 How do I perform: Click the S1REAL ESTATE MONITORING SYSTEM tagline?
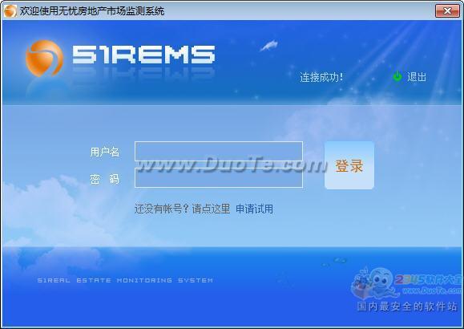125,280
